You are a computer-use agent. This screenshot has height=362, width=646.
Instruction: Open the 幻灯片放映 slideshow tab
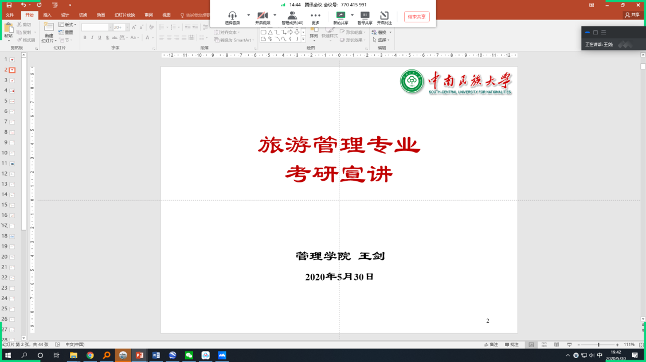[124, 15]
